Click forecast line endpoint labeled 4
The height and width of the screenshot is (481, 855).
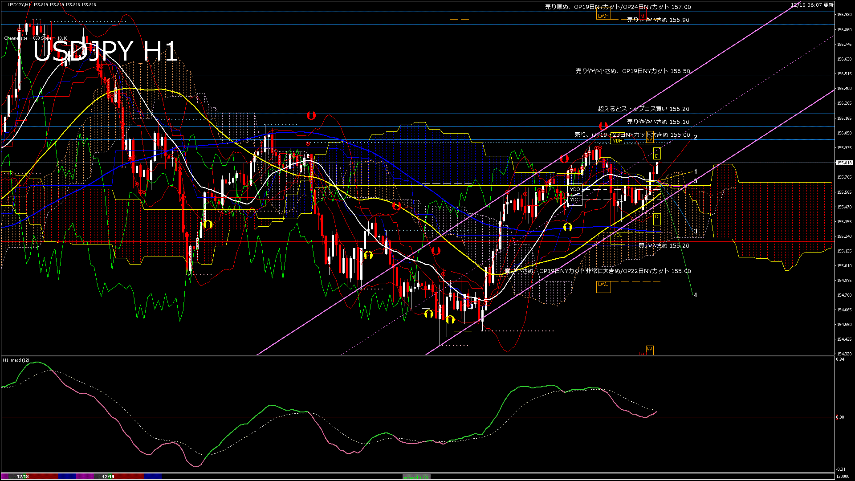(x=695, y=295)
